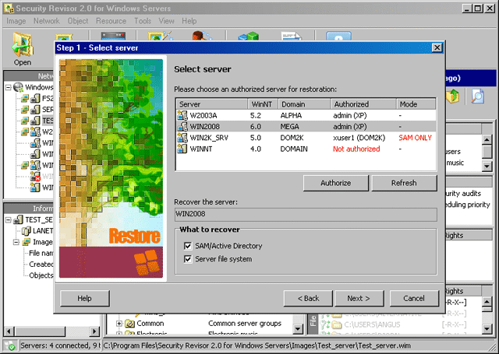Collapse the TEST_SERVER info tree node
The image size is (499, 354).
coord(9,220)
